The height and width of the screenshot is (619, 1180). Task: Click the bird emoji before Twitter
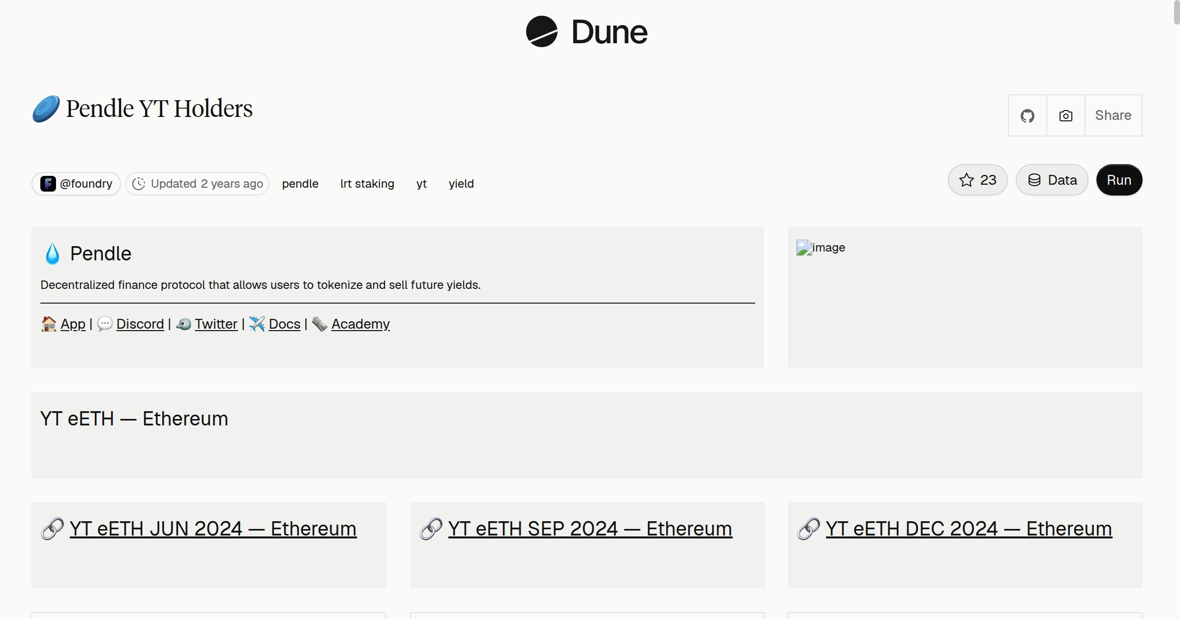(183, 324)
